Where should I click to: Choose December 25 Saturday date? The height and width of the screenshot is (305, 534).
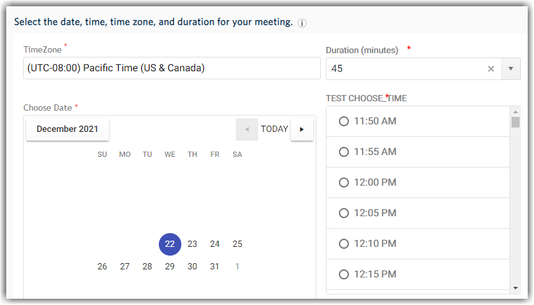[x=238, y=244]
